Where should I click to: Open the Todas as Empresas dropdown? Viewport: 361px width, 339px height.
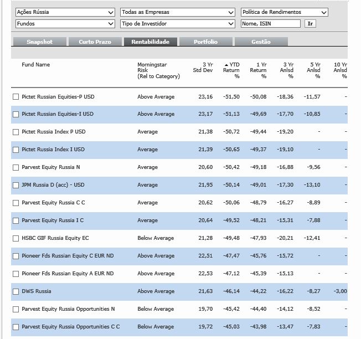pyautogui.click(x=178, y=12)
